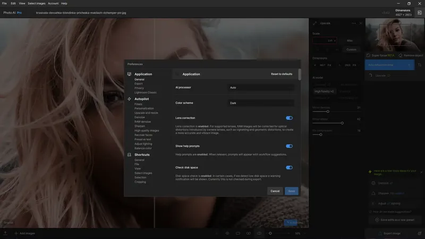Click the Application section monitor icon
This screenshot has width=425, height=239.
point(130,74)
